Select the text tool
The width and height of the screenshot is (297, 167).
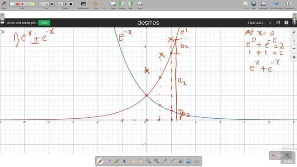coord(181,161)
